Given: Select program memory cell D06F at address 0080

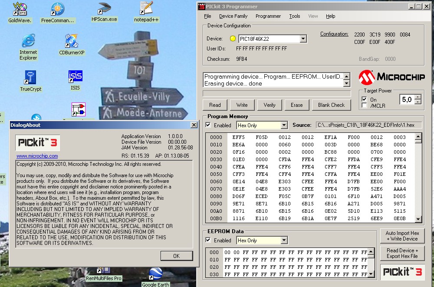Looking at the screenshot, I should pos(239,196).
